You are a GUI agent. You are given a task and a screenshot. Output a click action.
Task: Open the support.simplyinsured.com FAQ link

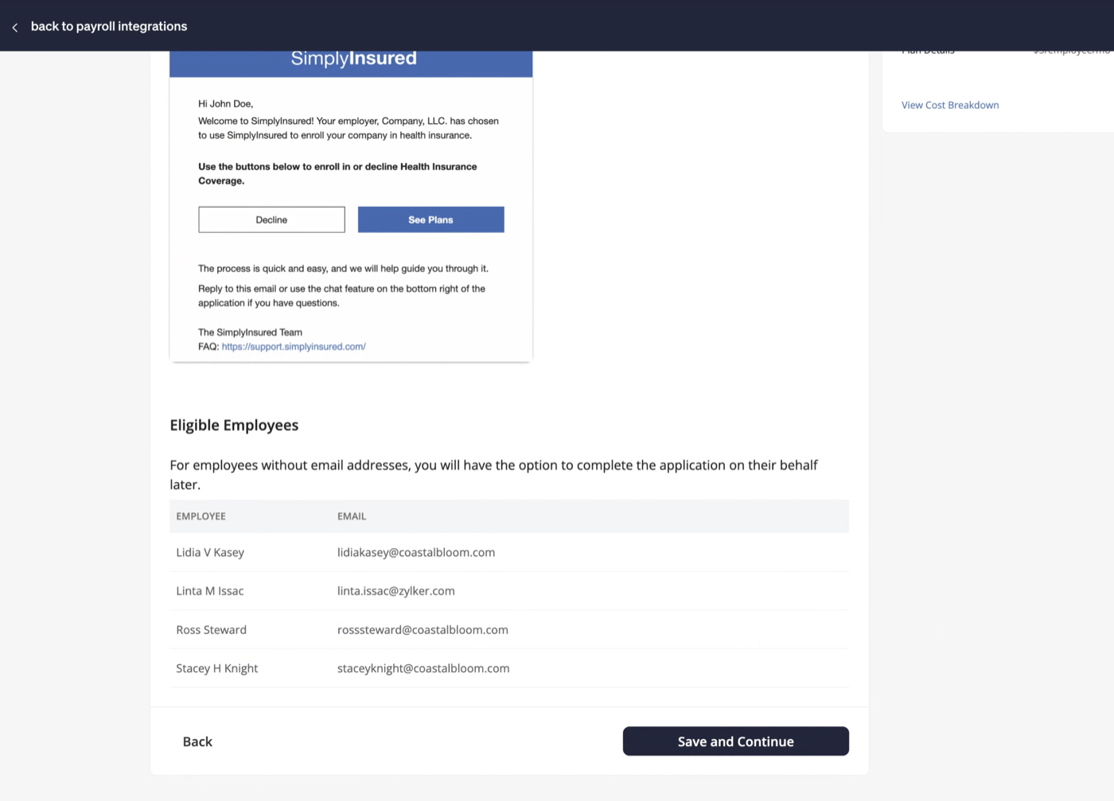[x=294, y=347]
